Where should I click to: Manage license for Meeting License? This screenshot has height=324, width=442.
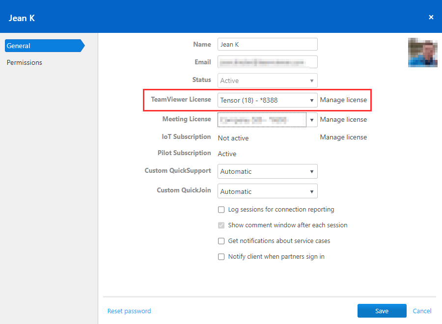[x=343, y=120]
